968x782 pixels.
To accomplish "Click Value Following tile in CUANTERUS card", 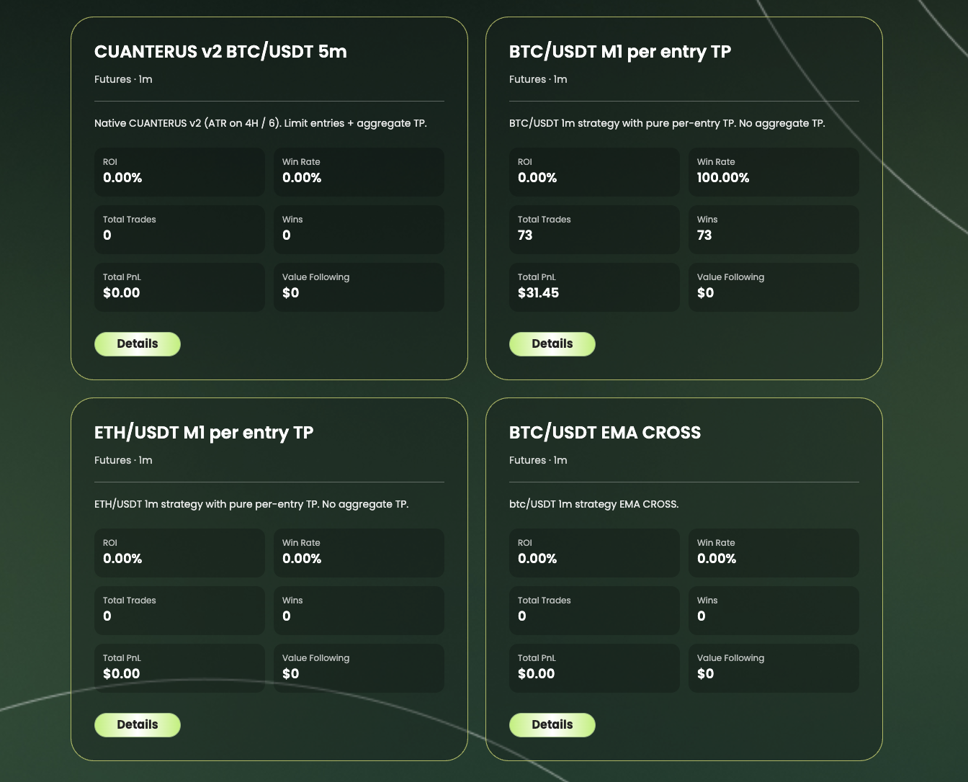I will point(359,287).
